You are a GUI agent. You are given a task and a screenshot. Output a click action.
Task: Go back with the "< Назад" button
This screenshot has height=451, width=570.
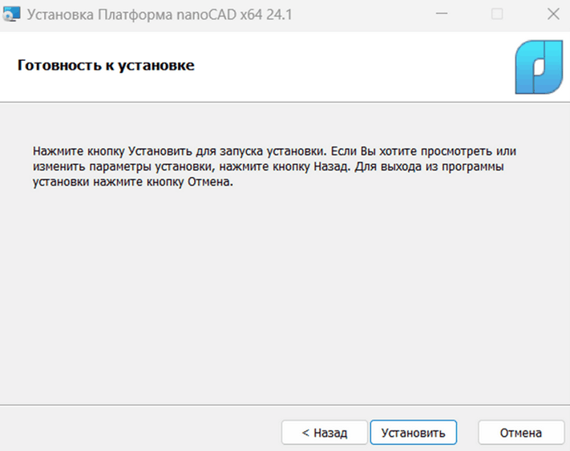324,433
